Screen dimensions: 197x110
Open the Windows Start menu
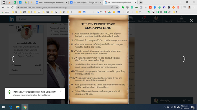coord(3,107)
